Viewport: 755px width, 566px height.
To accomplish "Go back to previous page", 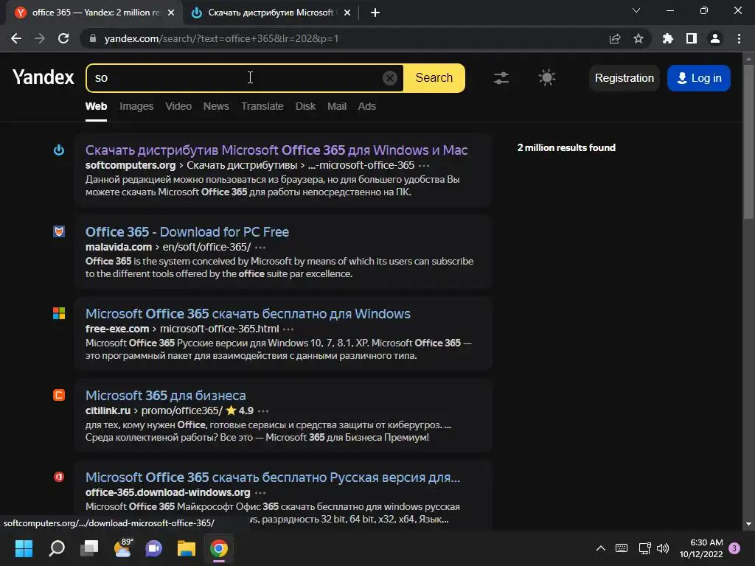I will (x=16, y=38).
